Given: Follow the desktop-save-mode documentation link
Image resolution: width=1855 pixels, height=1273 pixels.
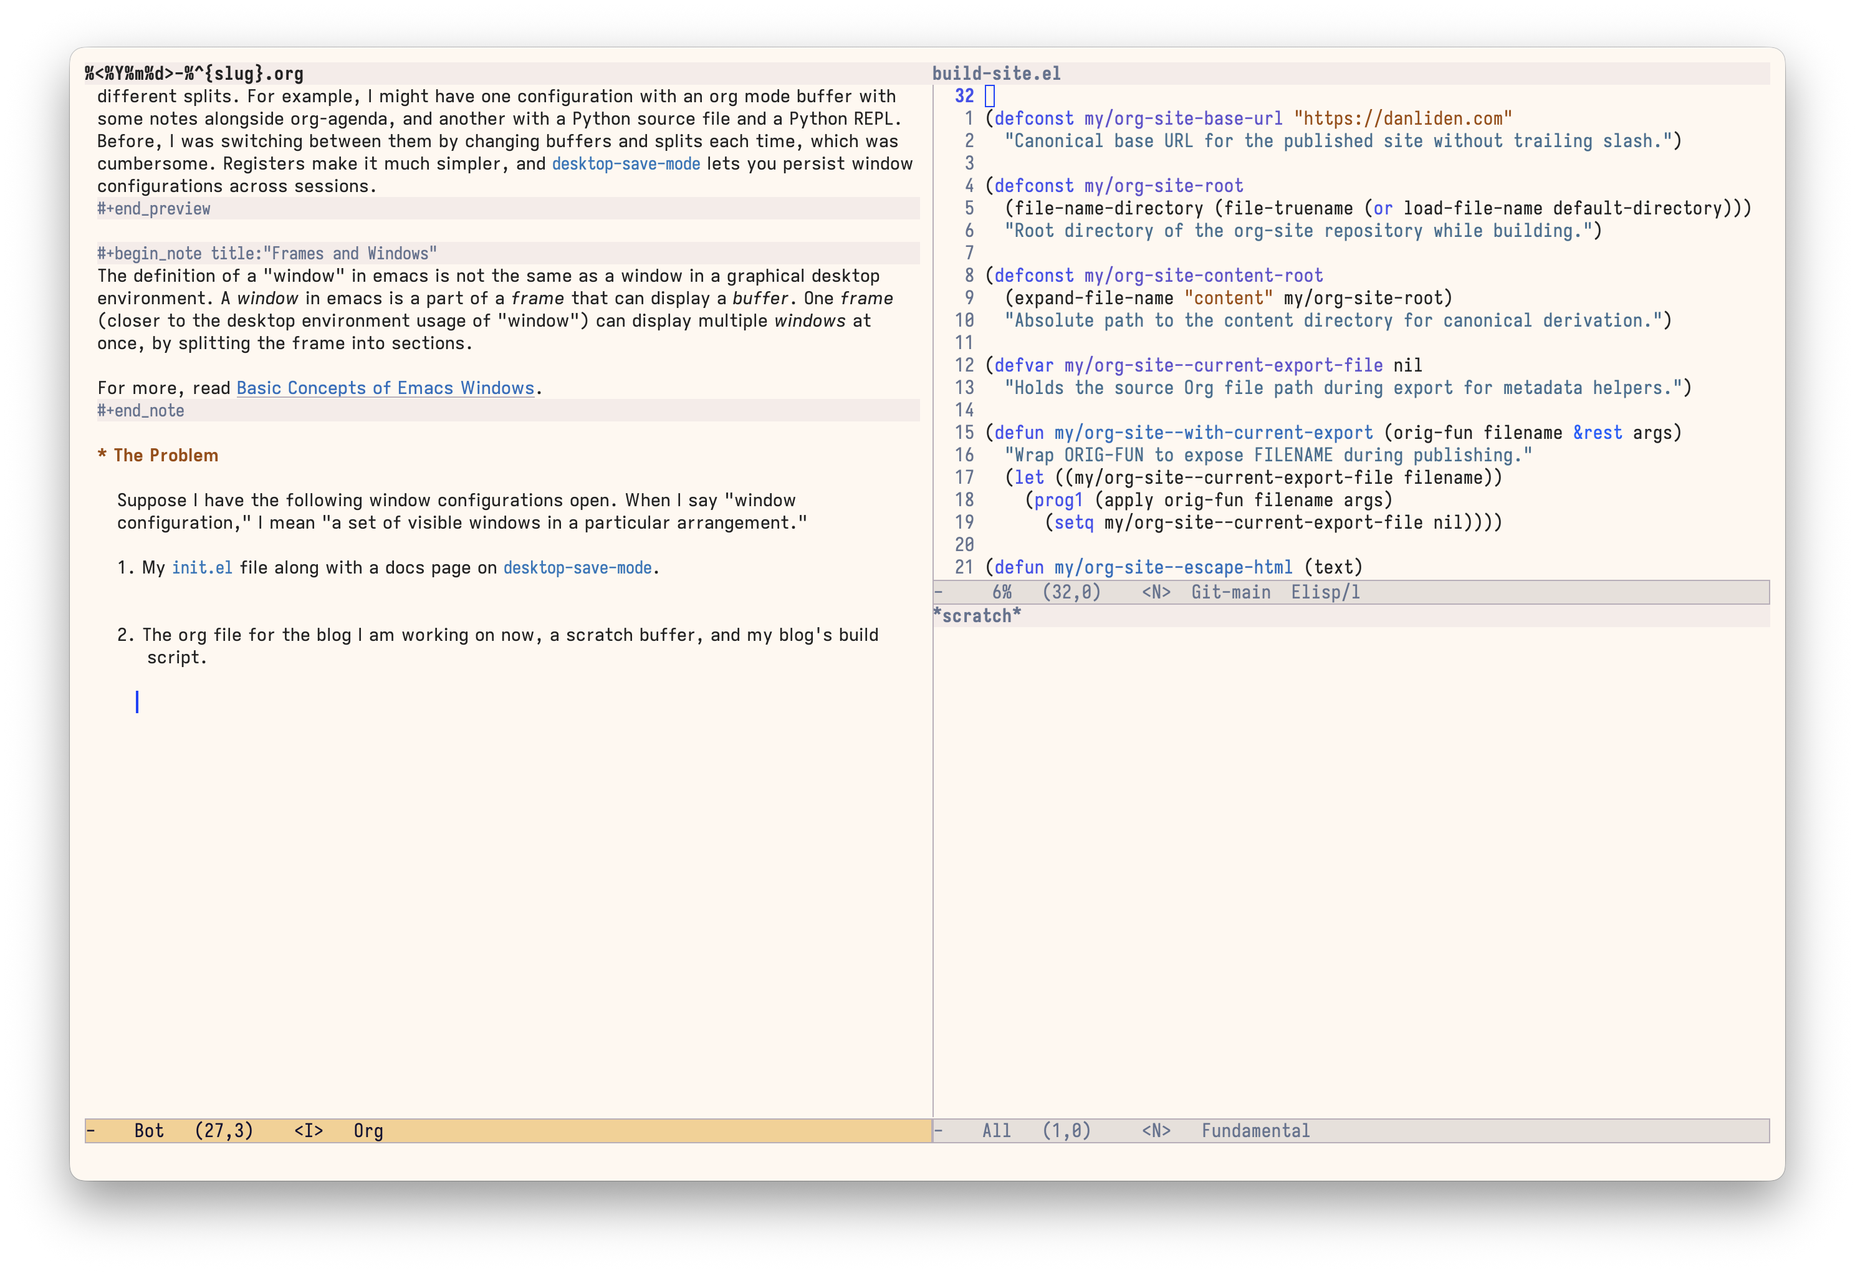Looking at the screenshot, I should (x=625, y=163).
